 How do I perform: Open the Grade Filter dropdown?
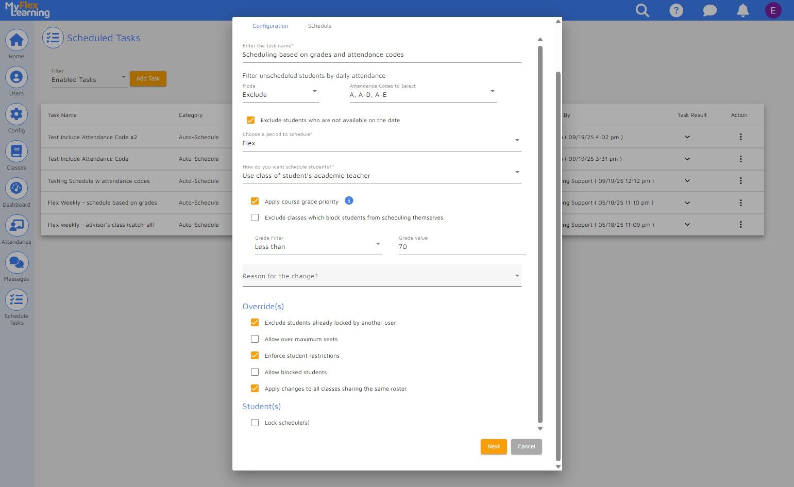[318, 244]
